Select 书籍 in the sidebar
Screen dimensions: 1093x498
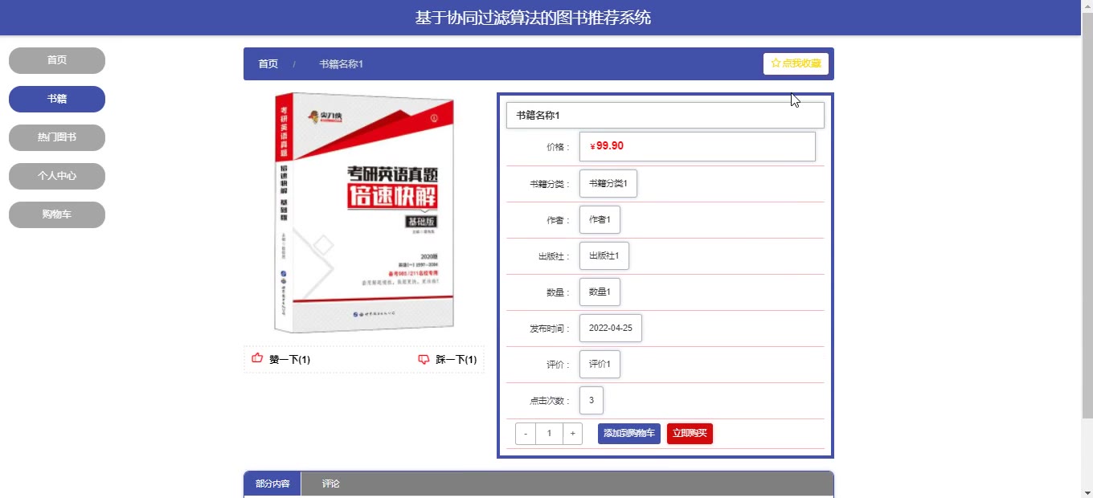[x=57, y=99]
